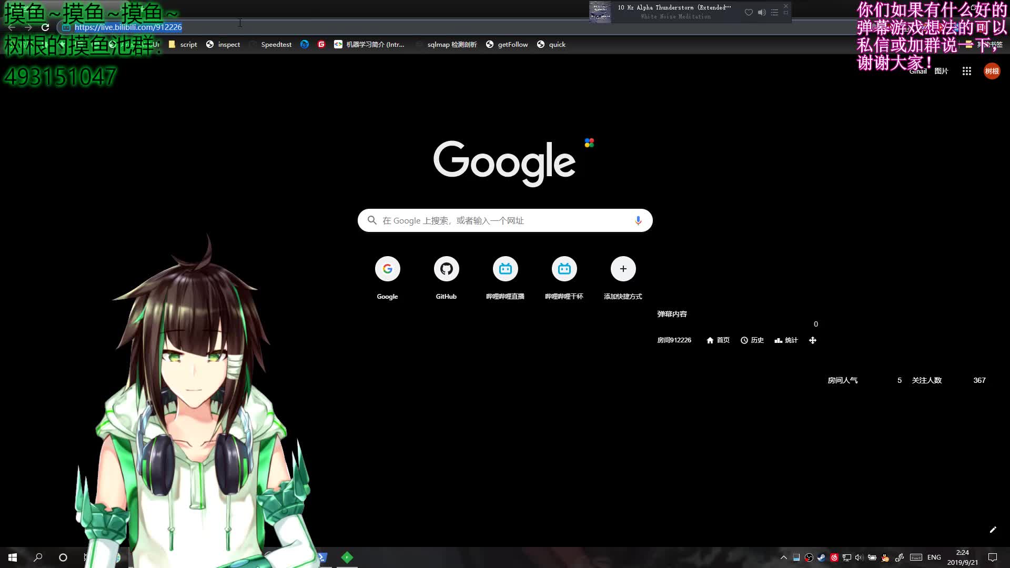Image resolution: width=1010 pixels, height=568 pixels.
Task: Click the address bar with the bilibili URL
Action: (x=128, y=27)
